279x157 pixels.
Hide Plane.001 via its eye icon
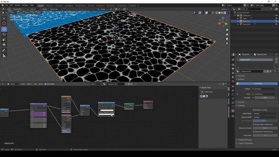pos(276,21)
